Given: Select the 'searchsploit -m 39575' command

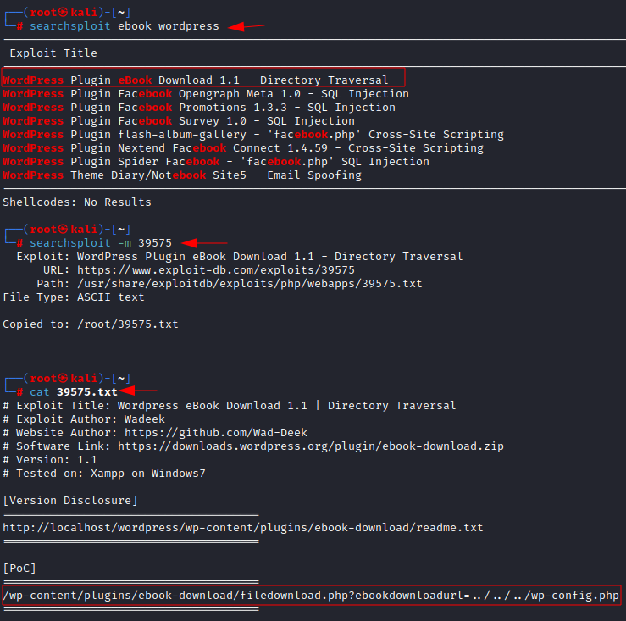Looking at the screenshot, I should pos(101,243).
